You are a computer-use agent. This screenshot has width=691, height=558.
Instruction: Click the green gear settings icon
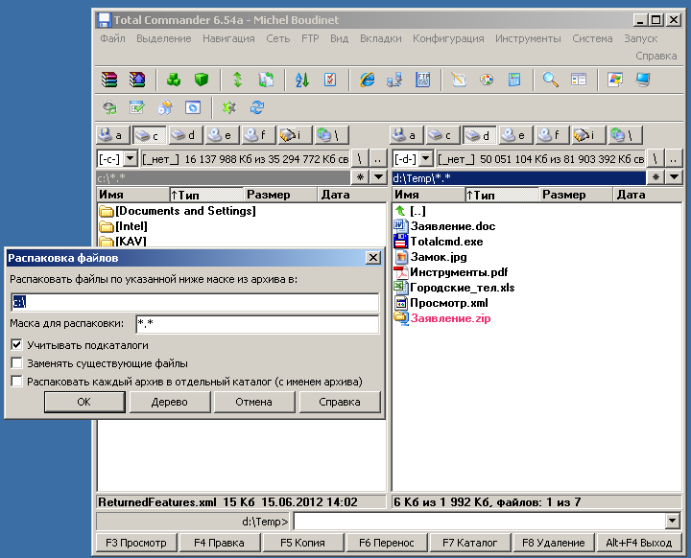tap(229, 107)
